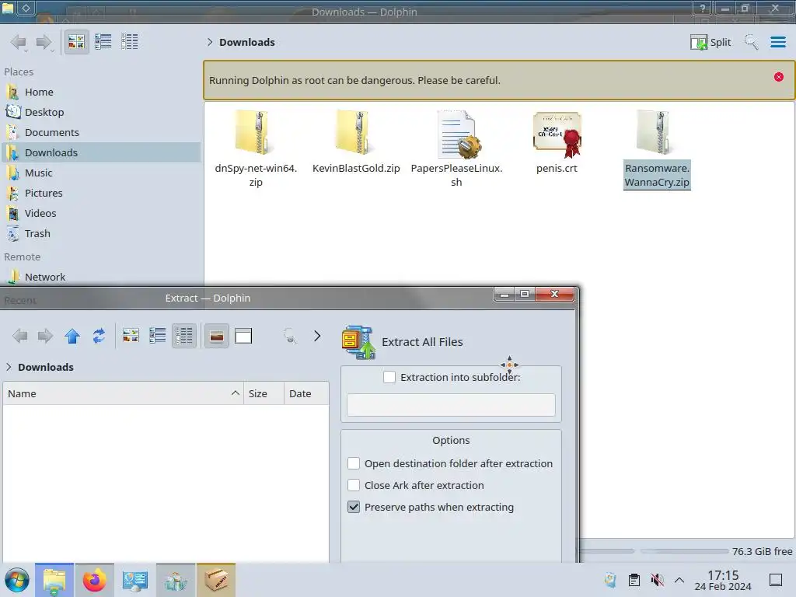This screenshot has width=796, height=597.
Task: Go back in the Extract dialog
Action: [19, 336]
